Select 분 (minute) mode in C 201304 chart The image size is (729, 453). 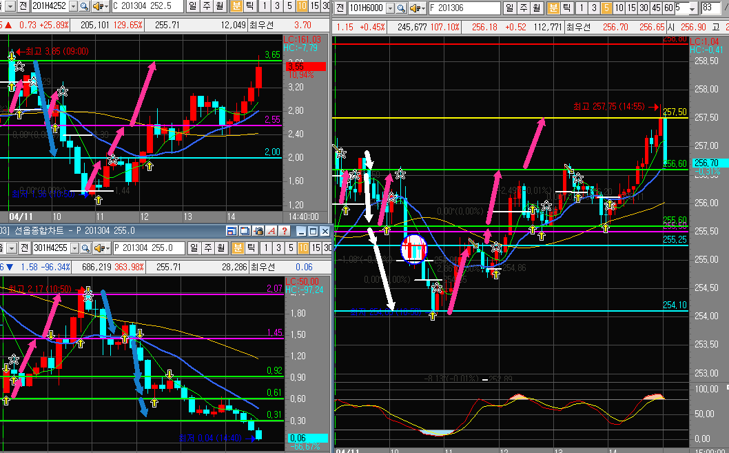click(236, 6)
